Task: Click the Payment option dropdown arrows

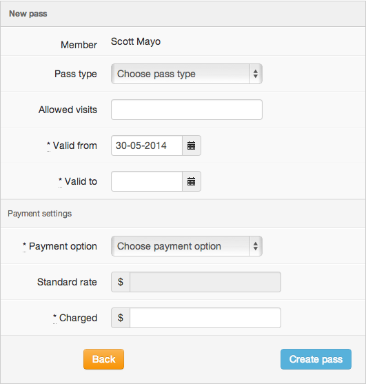Action: click(256, 246)
